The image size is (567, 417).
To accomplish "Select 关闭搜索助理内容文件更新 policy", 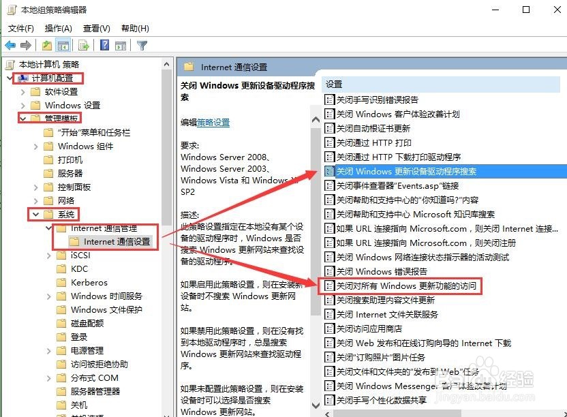I will (386, 300).
